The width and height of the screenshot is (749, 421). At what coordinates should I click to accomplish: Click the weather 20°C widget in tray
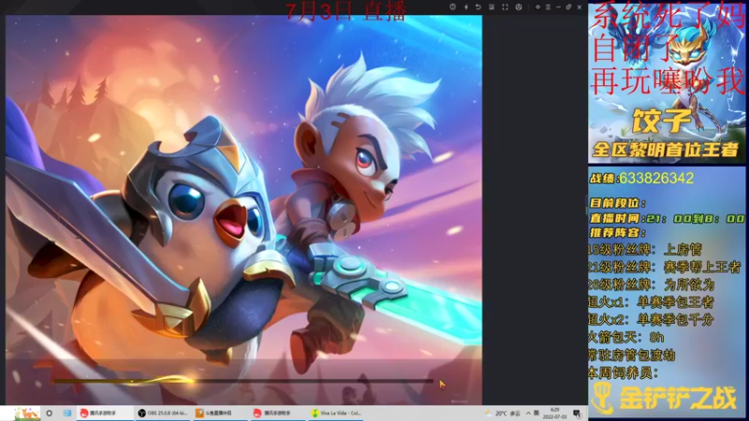pos(502,414)
